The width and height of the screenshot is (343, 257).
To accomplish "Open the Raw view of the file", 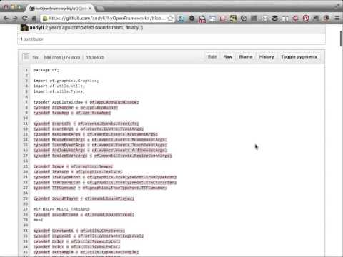I will click(228, 57).
